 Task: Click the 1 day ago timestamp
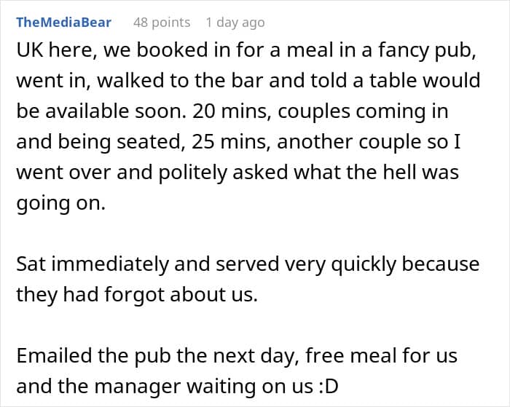pyautogui.click(x=235, y=23)
